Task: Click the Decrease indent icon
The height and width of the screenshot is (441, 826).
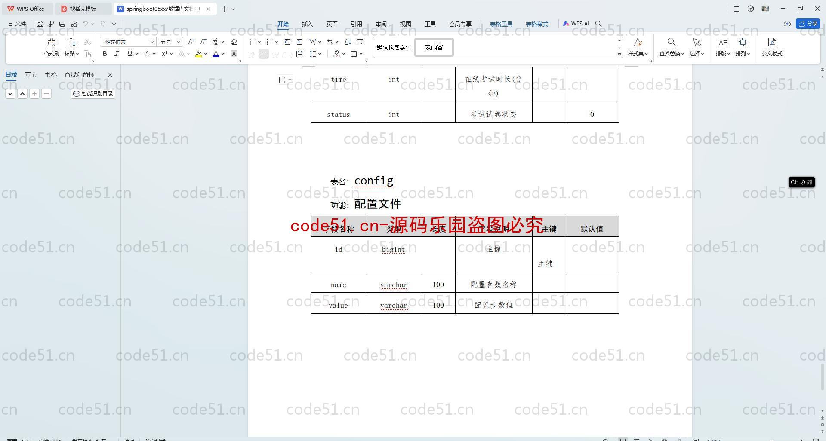Action: (x=287, y=42)
